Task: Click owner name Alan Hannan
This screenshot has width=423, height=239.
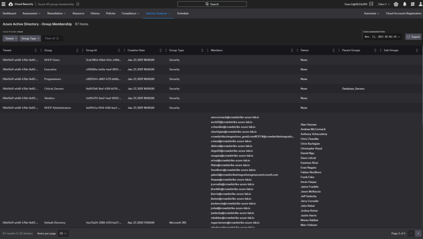Action: (308, 124)
